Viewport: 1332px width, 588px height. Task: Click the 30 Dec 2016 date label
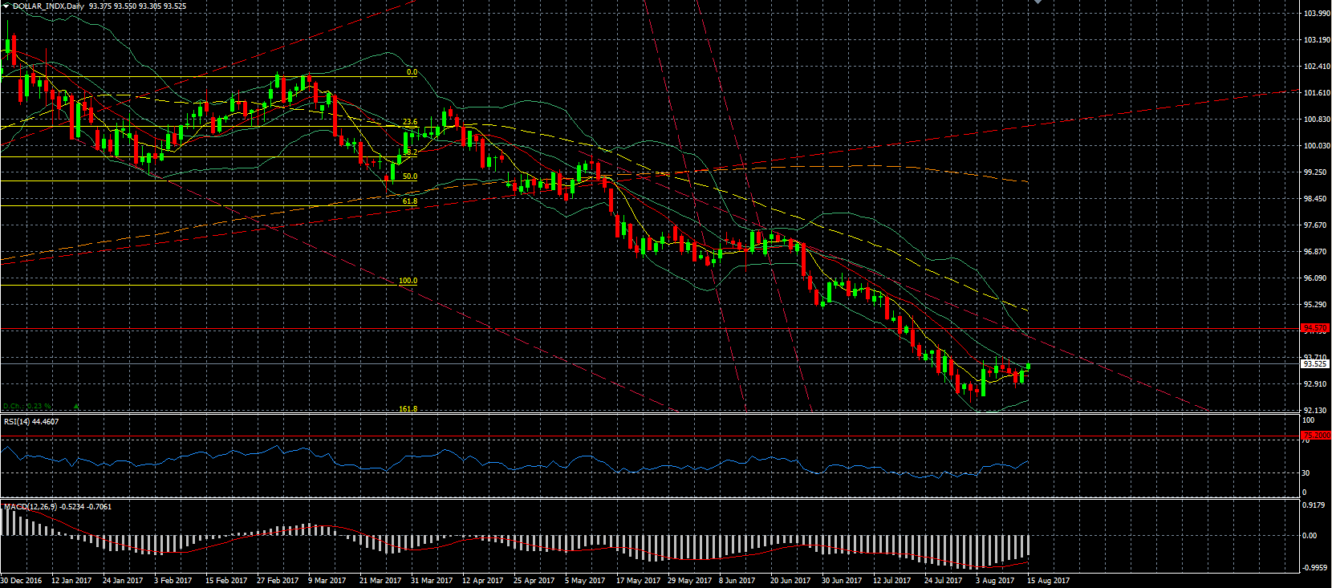(x=21, y=581)
